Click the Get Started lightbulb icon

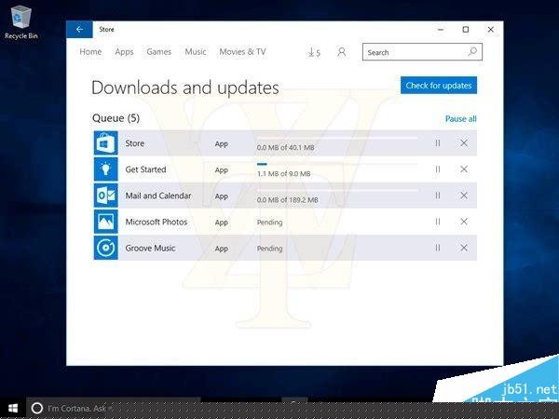[104, 169]
